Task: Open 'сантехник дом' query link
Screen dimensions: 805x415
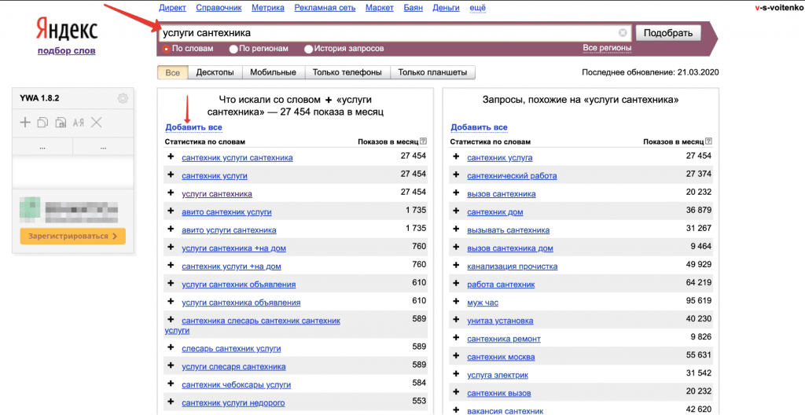Action: [x=495, y=211]
